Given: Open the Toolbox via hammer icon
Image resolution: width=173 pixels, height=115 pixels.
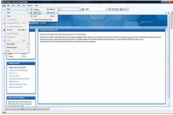Looking at the screenshot, I should point(118,9).
